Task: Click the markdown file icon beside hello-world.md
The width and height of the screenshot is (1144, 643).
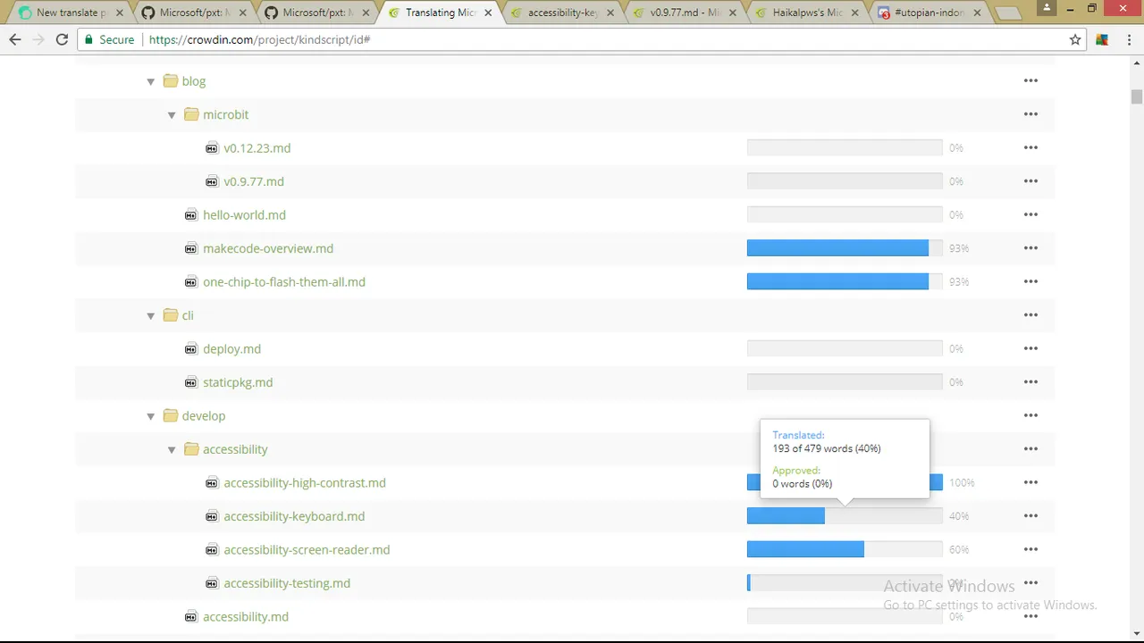Action: click(x=190, y=214)
